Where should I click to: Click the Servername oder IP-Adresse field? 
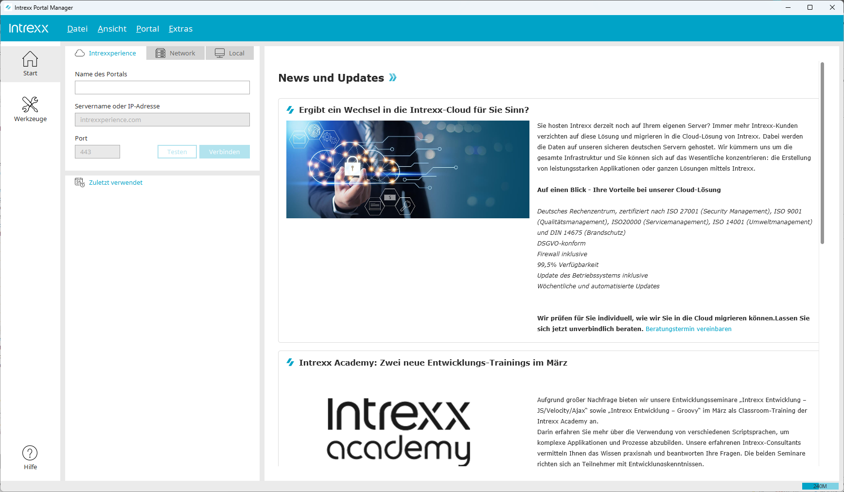pos(162,120)
